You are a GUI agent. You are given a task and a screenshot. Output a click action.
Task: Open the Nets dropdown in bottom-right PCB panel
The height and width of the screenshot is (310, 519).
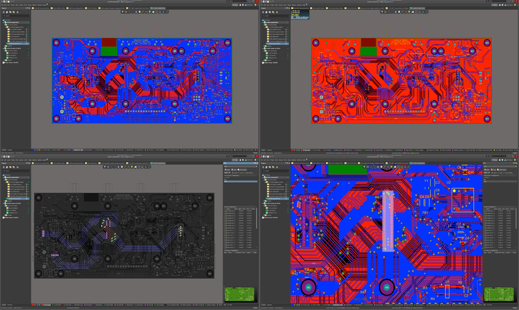(500, 166)
